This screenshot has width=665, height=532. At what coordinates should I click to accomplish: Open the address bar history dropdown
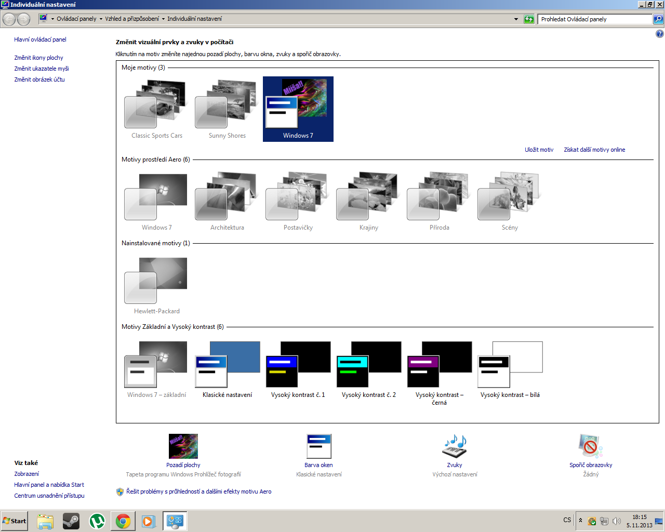516,19
